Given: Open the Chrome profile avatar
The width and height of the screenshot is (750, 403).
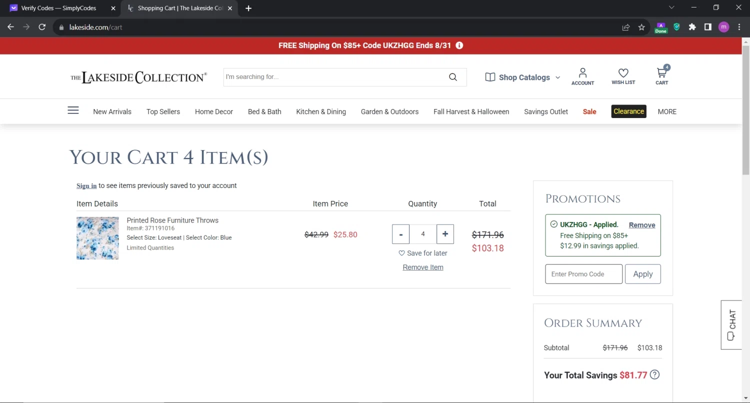Looking at the screenshot, I should click(x=723, y=27).
